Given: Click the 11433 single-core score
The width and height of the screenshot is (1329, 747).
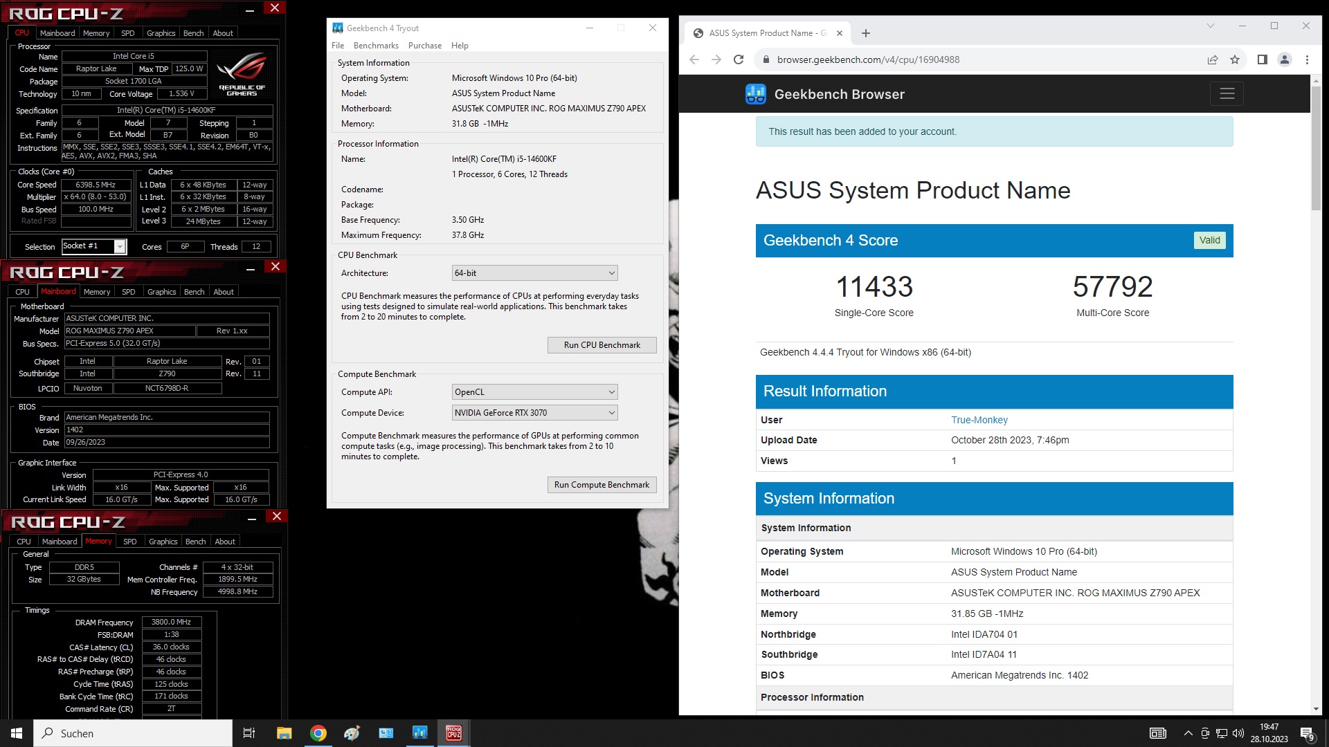Looking at the screenshot, I should (x=874, y=286).
